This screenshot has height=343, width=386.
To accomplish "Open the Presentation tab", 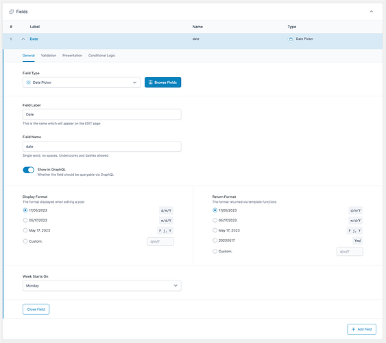I will point(72,56).
